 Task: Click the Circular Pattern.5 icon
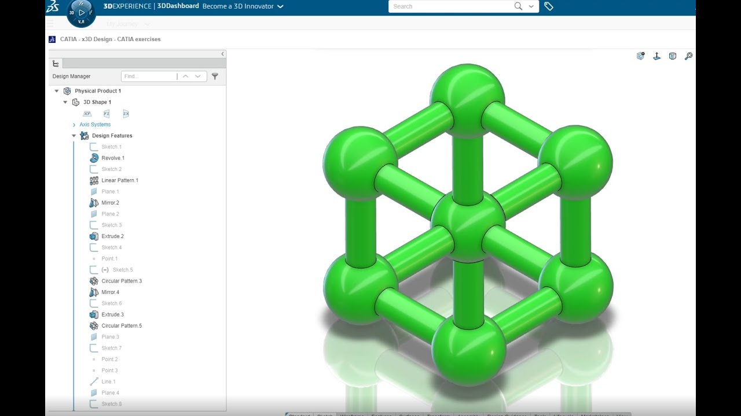point(94,326)
